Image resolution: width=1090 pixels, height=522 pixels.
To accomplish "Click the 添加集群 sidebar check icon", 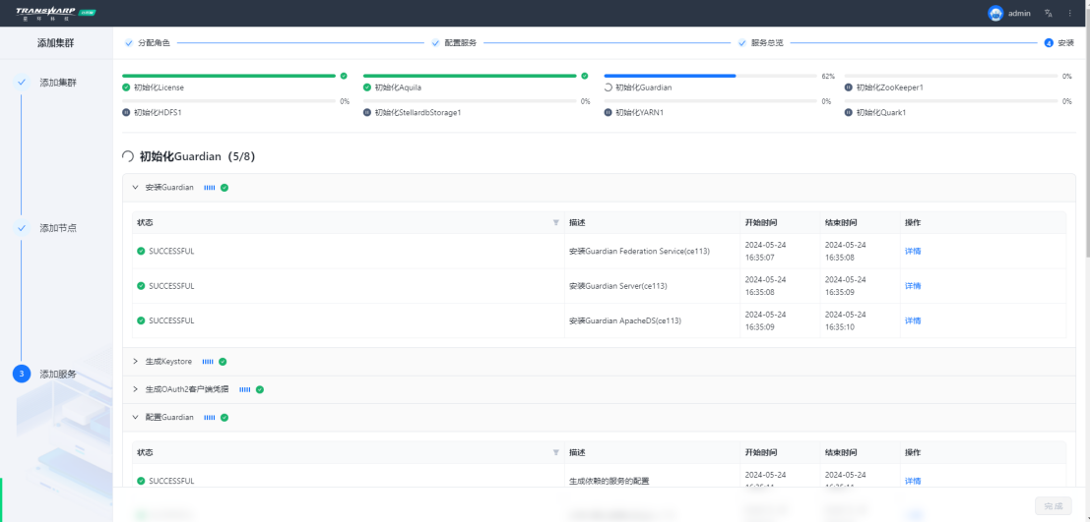I will pyautogui.click(x=22, y=82).
